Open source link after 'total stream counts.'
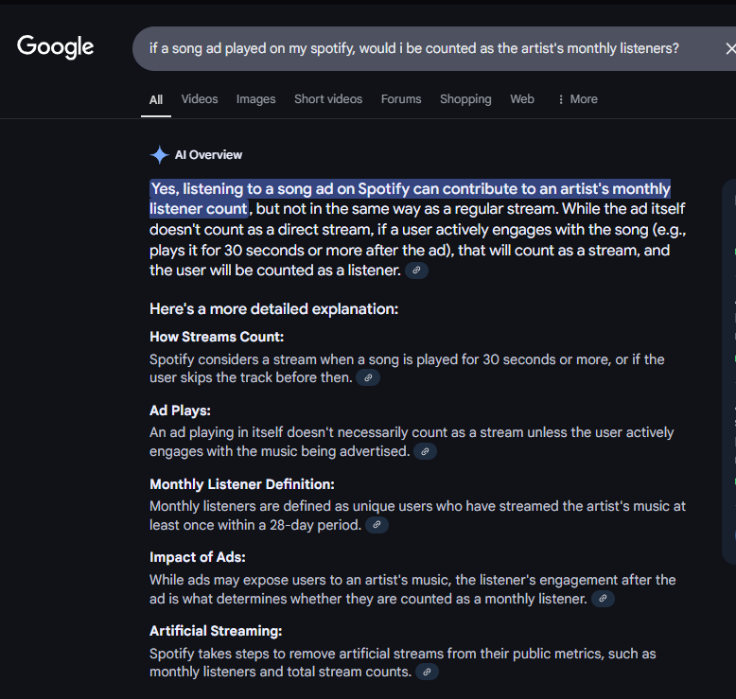736x699 pixels. click(427, 672)
